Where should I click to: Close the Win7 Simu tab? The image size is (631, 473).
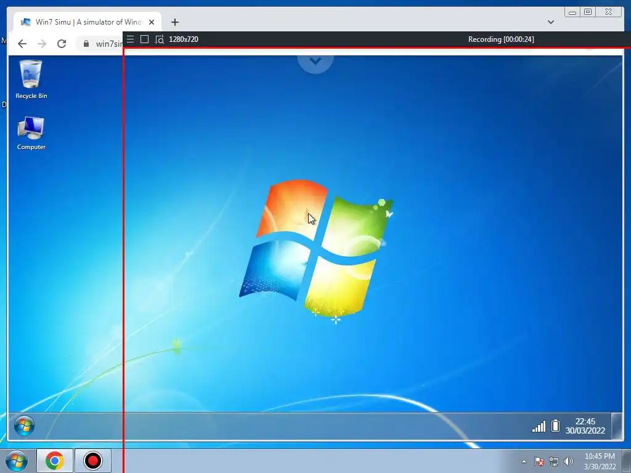[152, 22]
